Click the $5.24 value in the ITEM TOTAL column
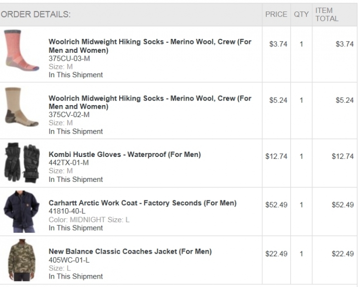This screenshot has height=287, width=359. 345,100
